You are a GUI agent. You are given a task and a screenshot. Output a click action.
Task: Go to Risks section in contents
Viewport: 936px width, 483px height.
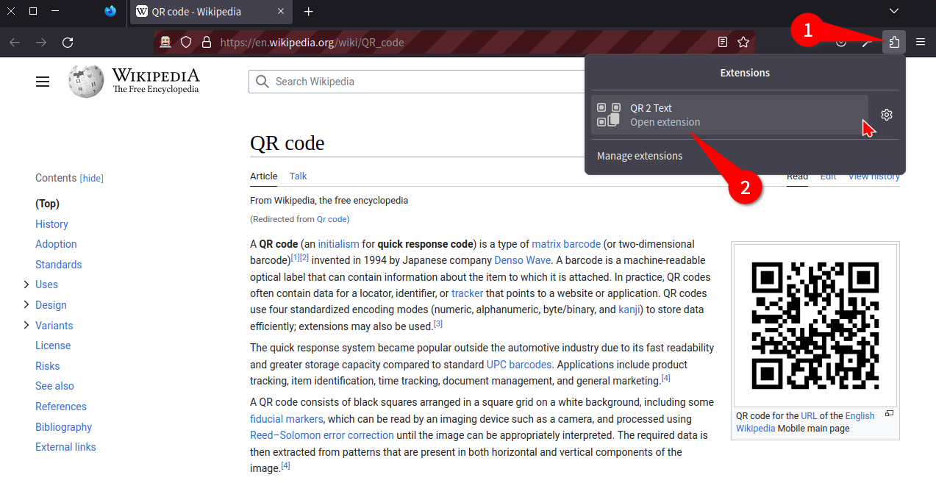[x=47, y=366]
